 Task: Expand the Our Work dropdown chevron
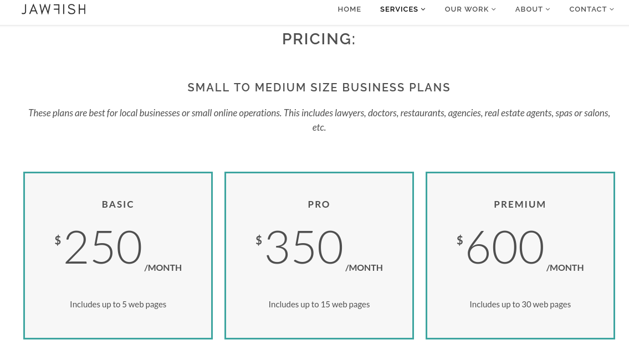coord(494,9)
